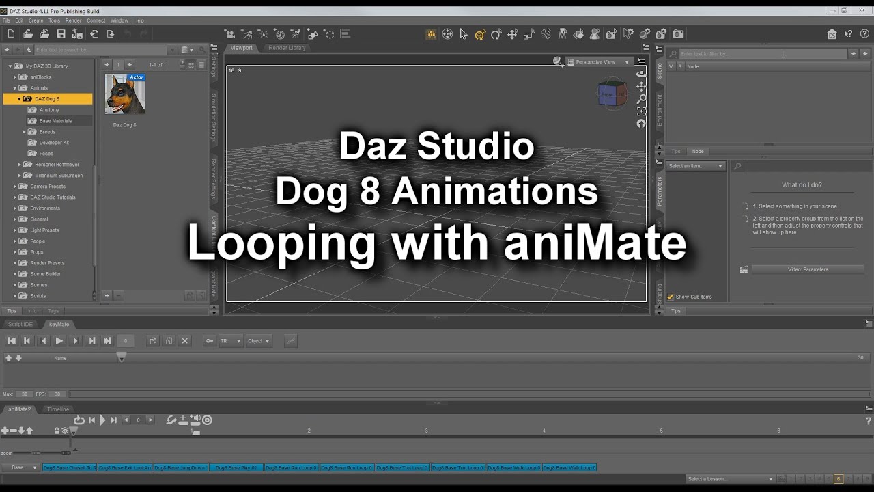Select the Light Presets folder
Screen dimensions: 874x492
[44, 230]
